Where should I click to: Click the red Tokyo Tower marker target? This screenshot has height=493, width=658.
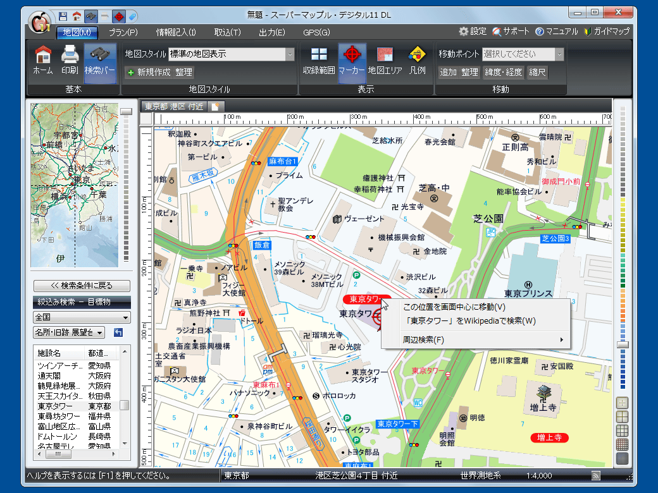(377, 317)
